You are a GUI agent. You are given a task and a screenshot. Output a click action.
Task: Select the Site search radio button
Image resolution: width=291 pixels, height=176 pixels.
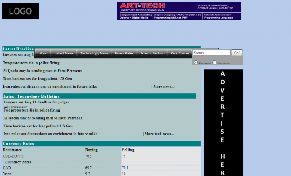196,62
